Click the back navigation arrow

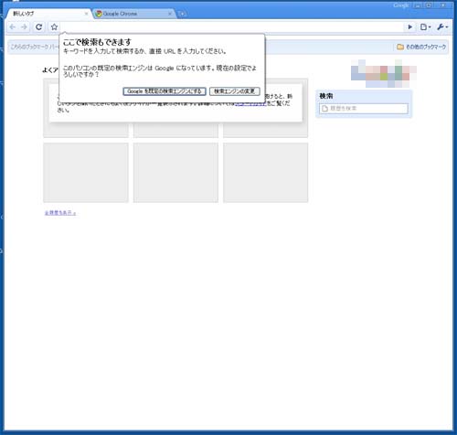tap(13, 27)
